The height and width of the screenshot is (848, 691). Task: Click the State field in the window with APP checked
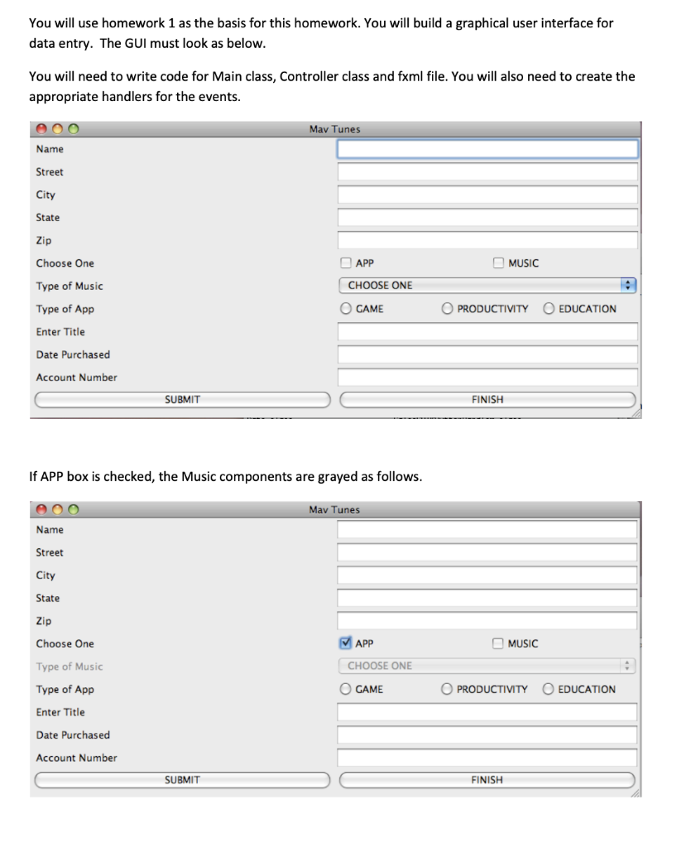487,598
